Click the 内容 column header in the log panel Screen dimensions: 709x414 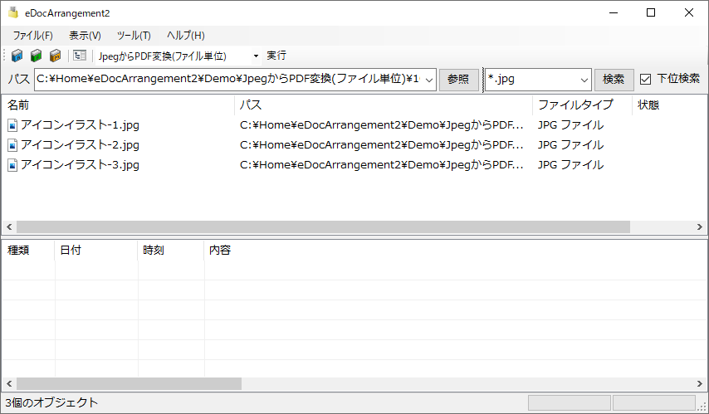pos(456,250)
